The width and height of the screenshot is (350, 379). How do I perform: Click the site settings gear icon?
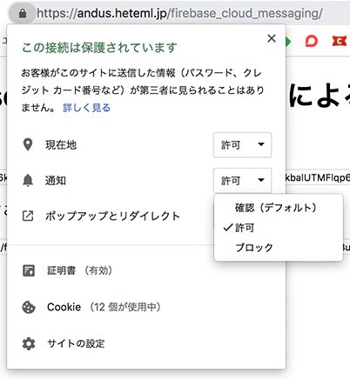click(x=29, y=343)
